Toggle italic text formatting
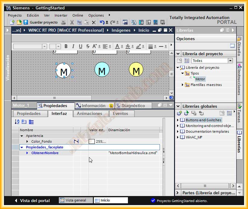Screen dimensions: 248x209 coord(73,46)
